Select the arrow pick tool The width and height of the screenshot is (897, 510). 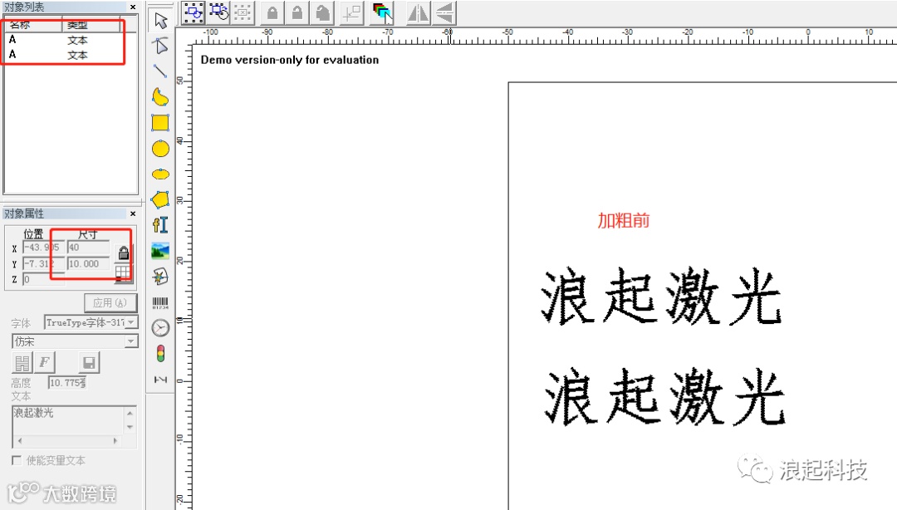pos(161,20)
